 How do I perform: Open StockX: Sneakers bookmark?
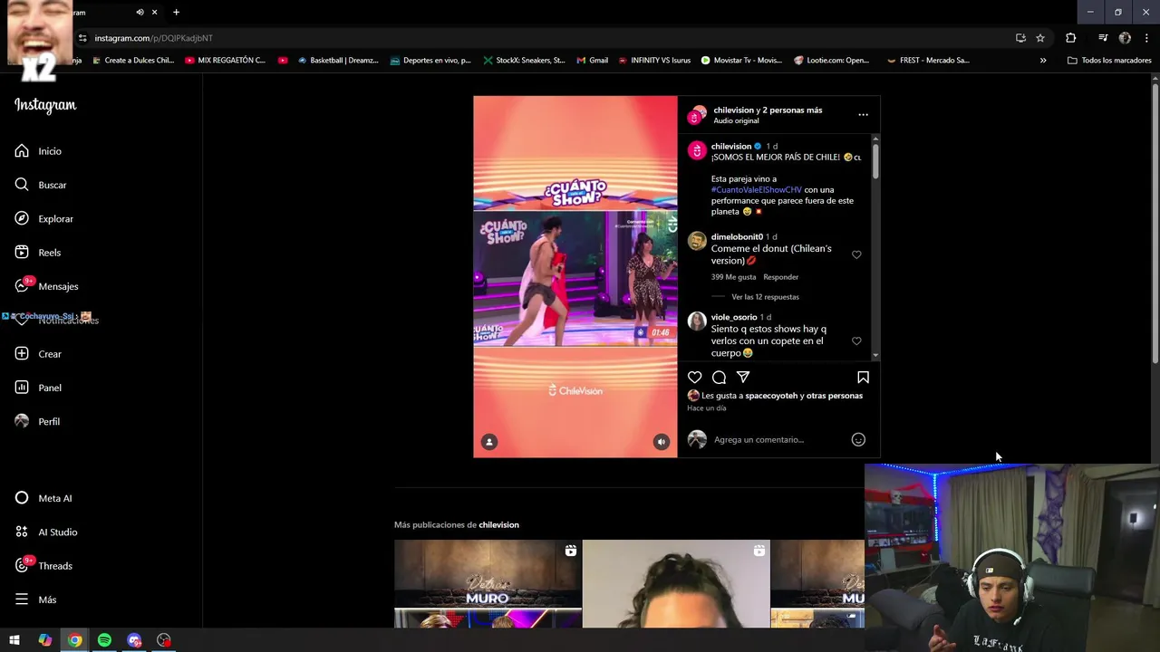tap(524, 61)
